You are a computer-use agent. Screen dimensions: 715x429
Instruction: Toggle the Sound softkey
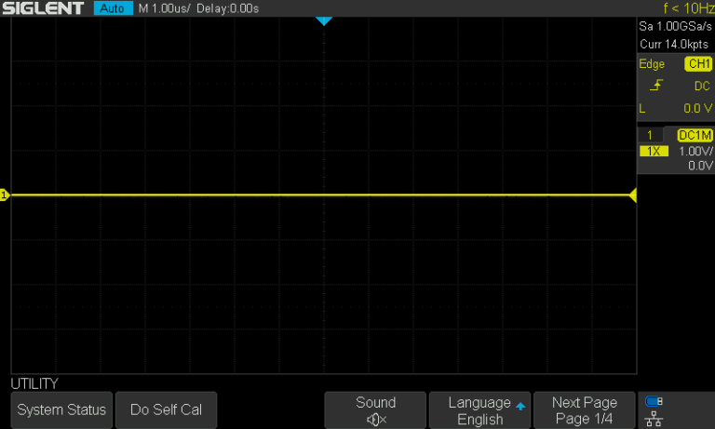click(375, 410)
